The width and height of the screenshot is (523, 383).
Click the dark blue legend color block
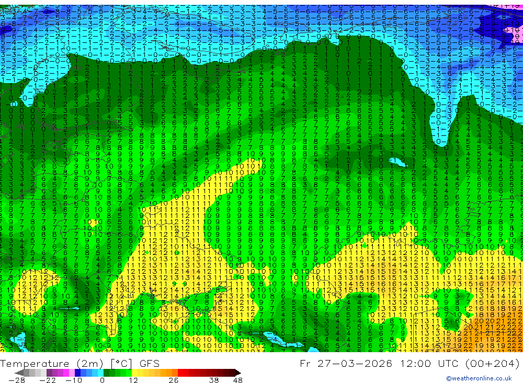click(x=77, y=373)
